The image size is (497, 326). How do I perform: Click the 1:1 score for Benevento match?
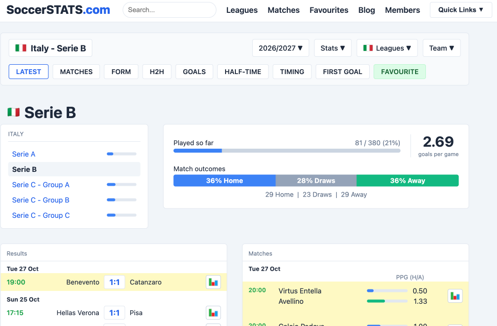pos(115,282)
